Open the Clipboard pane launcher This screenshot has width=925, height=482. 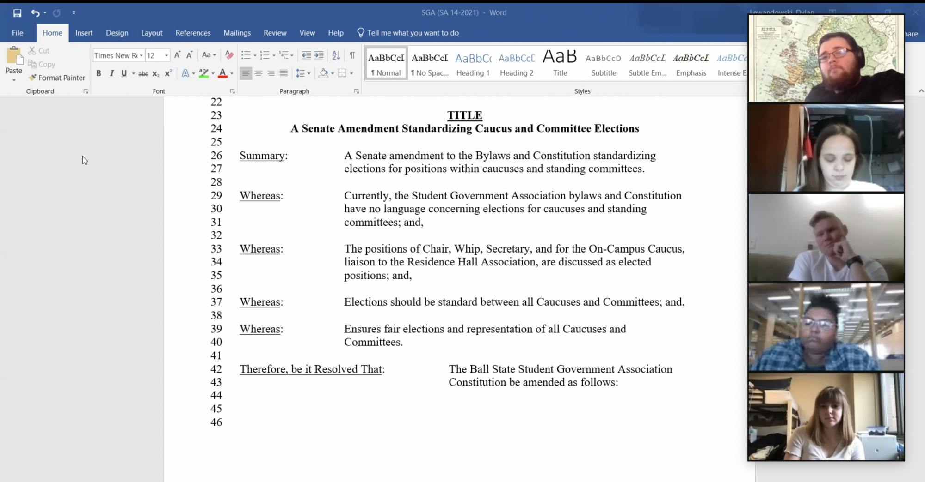[86, 91]
